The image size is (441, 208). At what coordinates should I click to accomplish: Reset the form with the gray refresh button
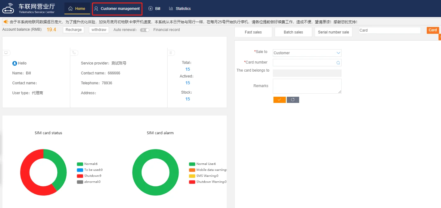(293, 100)
